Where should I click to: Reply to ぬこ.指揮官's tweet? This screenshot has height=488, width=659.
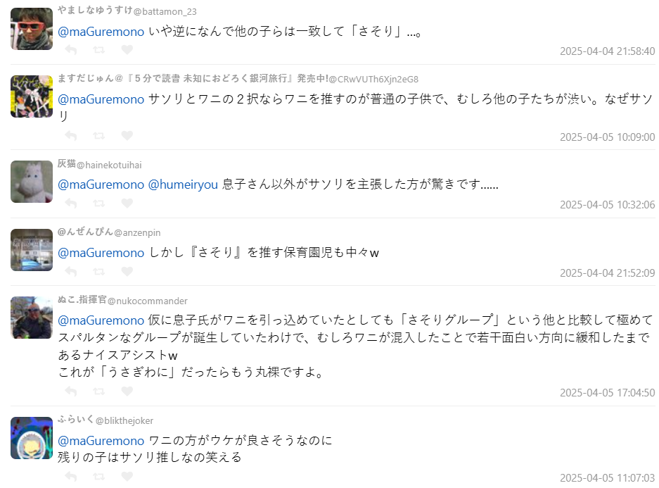pyautogui.click(x=70, y=392)
